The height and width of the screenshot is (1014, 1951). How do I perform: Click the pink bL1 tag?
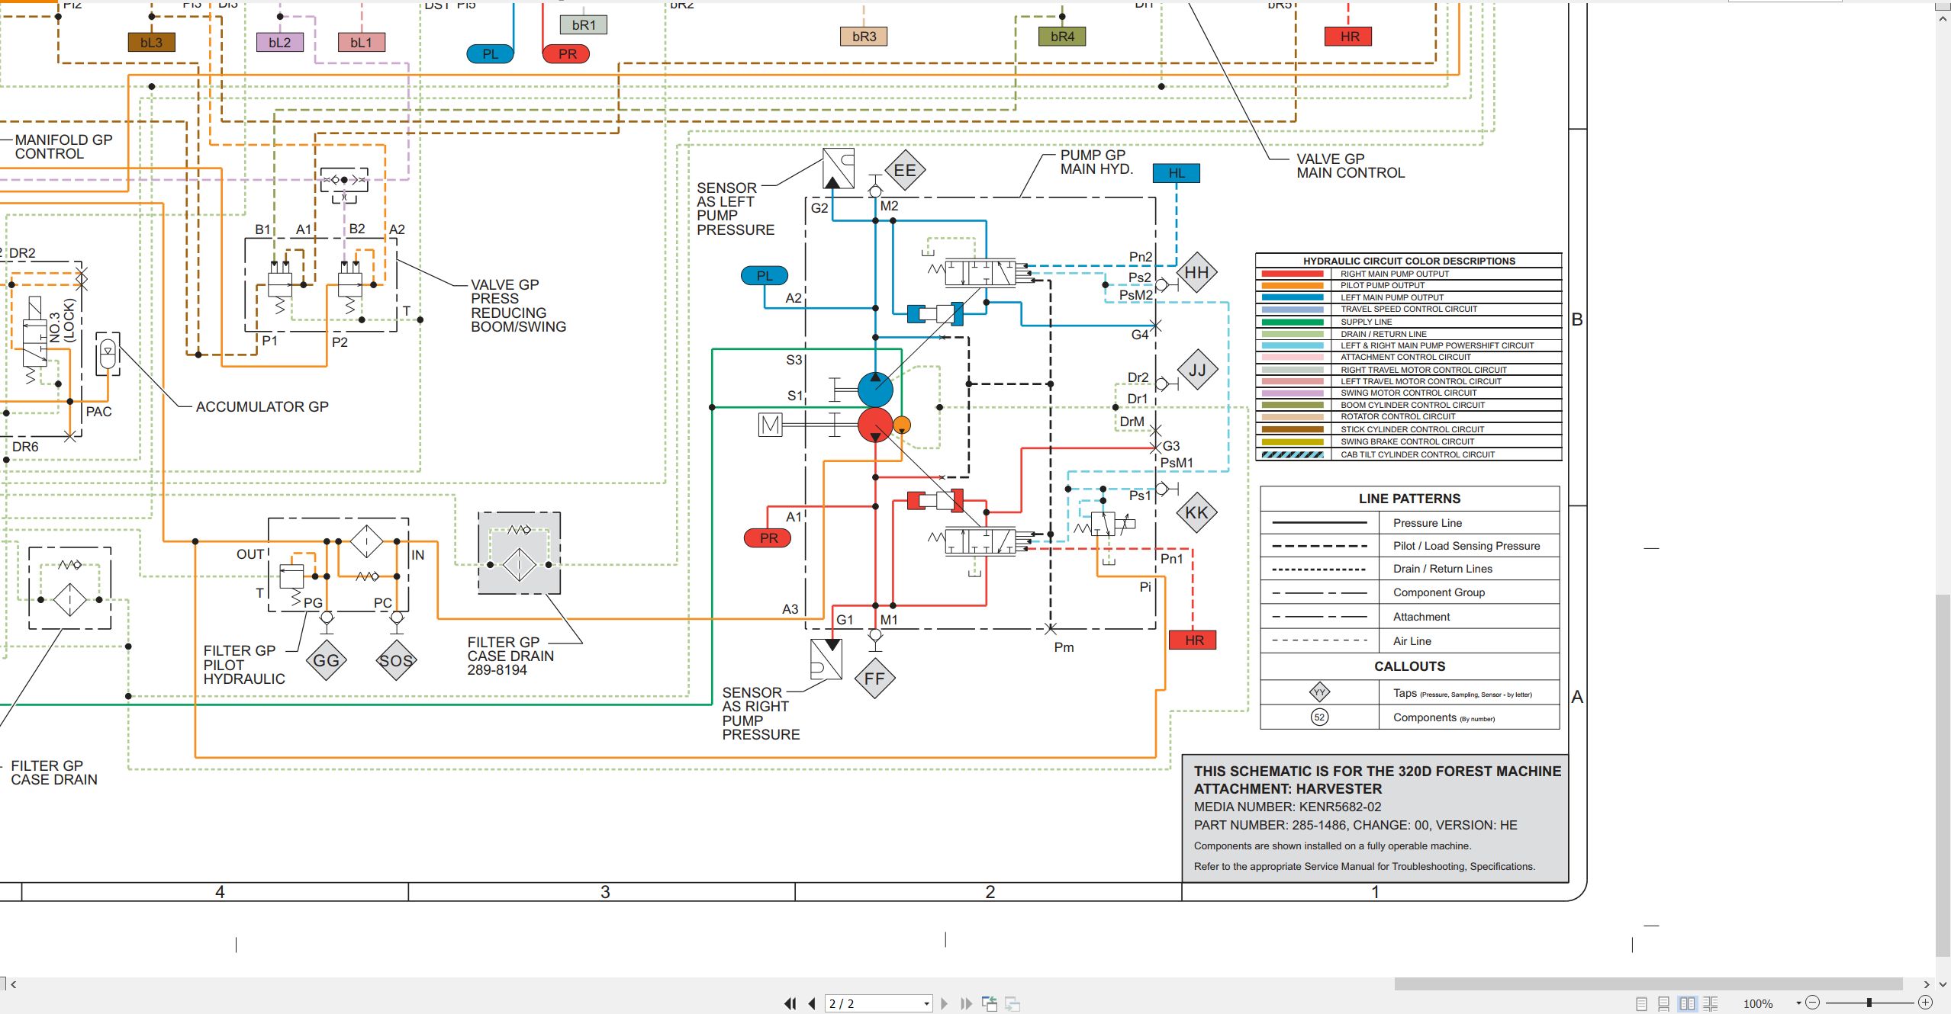[362, 43]
